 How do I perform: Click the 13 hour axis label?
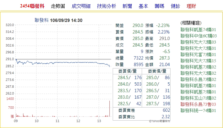[x=99, y=121]
